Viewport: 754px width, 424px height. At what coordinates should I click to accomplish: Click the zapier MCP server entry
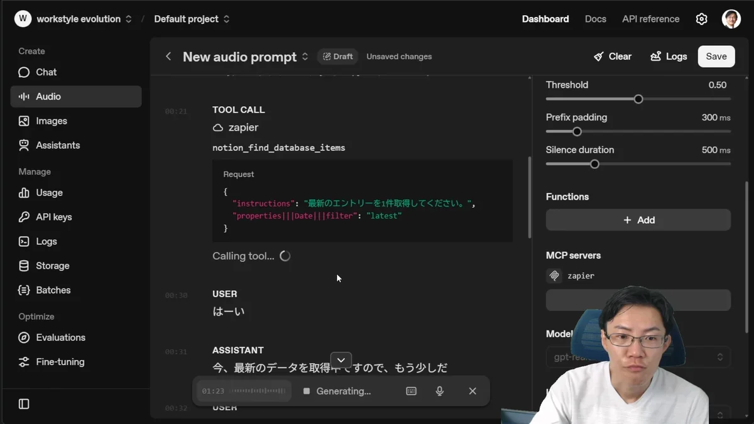tap(638, 276)
